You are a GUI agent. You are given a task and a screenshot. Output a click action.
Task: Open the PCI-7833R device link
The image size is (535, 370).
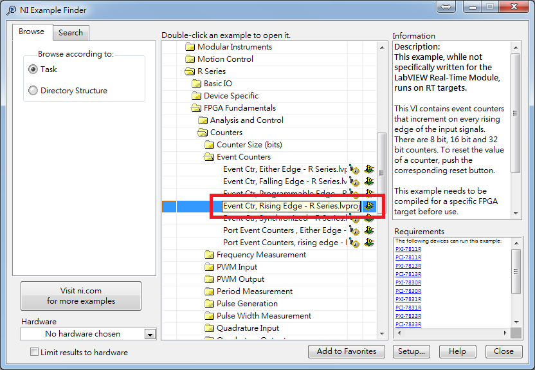(408, 324)
